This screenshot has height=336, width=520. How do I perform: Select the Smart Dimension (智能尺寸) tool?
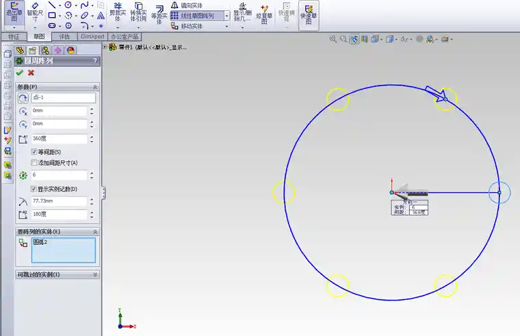[35, 12]
